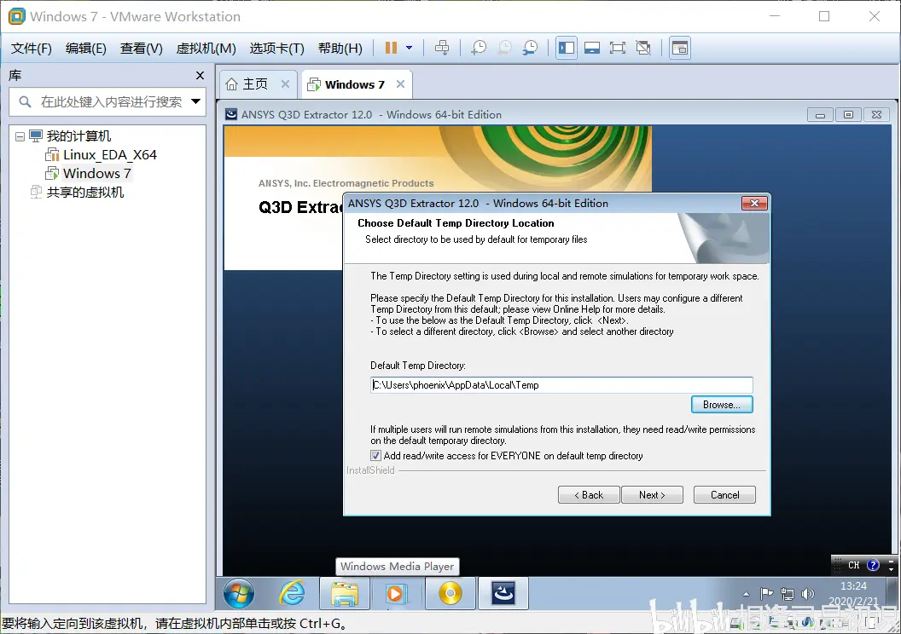Click the language bar help icon

click(x=873, y=565)
